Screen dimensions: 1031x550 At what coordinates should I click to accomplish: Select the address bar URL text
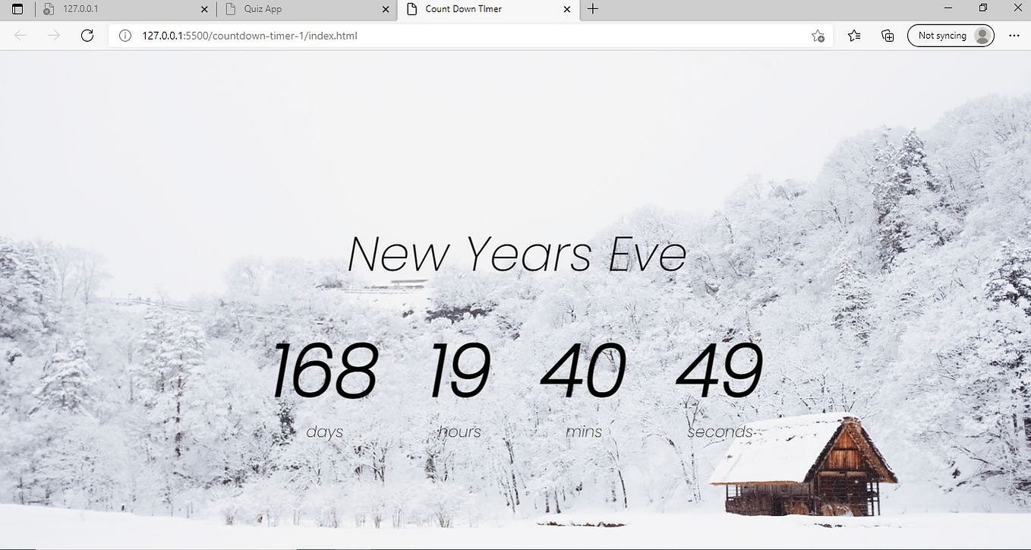pyautogui.click(x=250, y=35)
